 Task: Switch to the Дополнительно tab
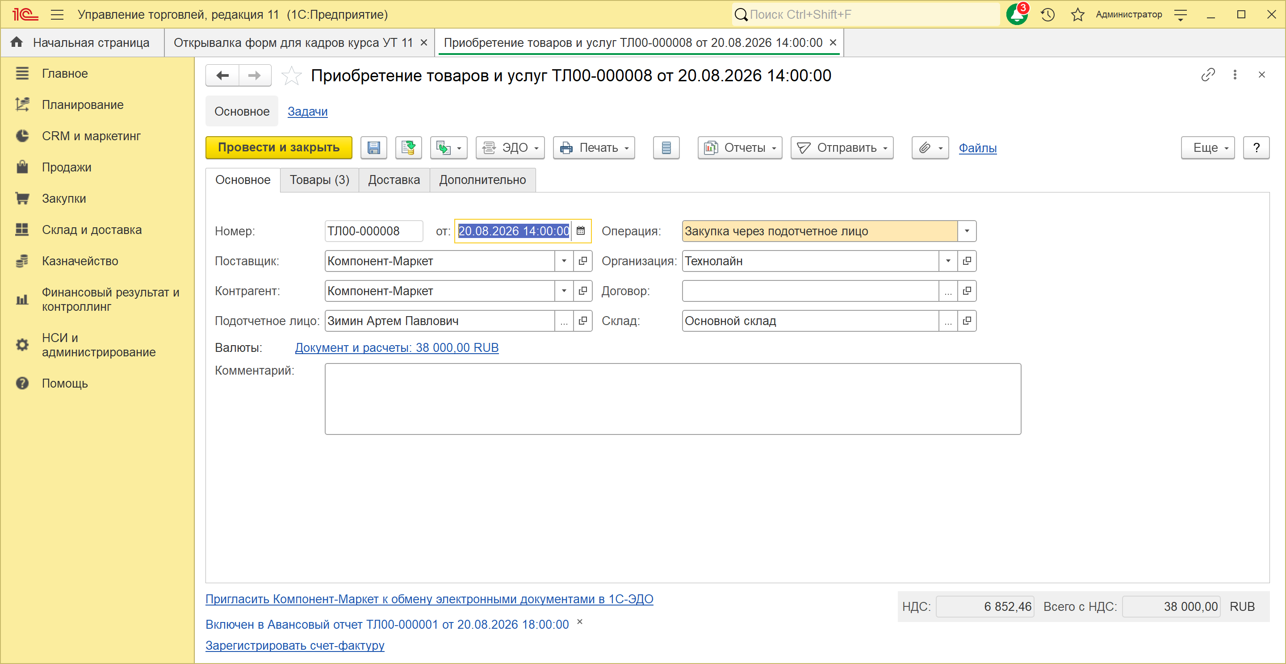tap(483, 180)
